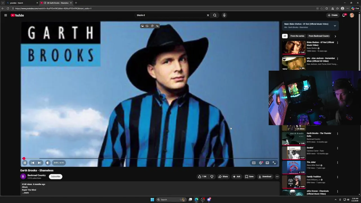The image size is (361, 203).
Task: Create a new upload via Create
Action: (x=333, y=15)
